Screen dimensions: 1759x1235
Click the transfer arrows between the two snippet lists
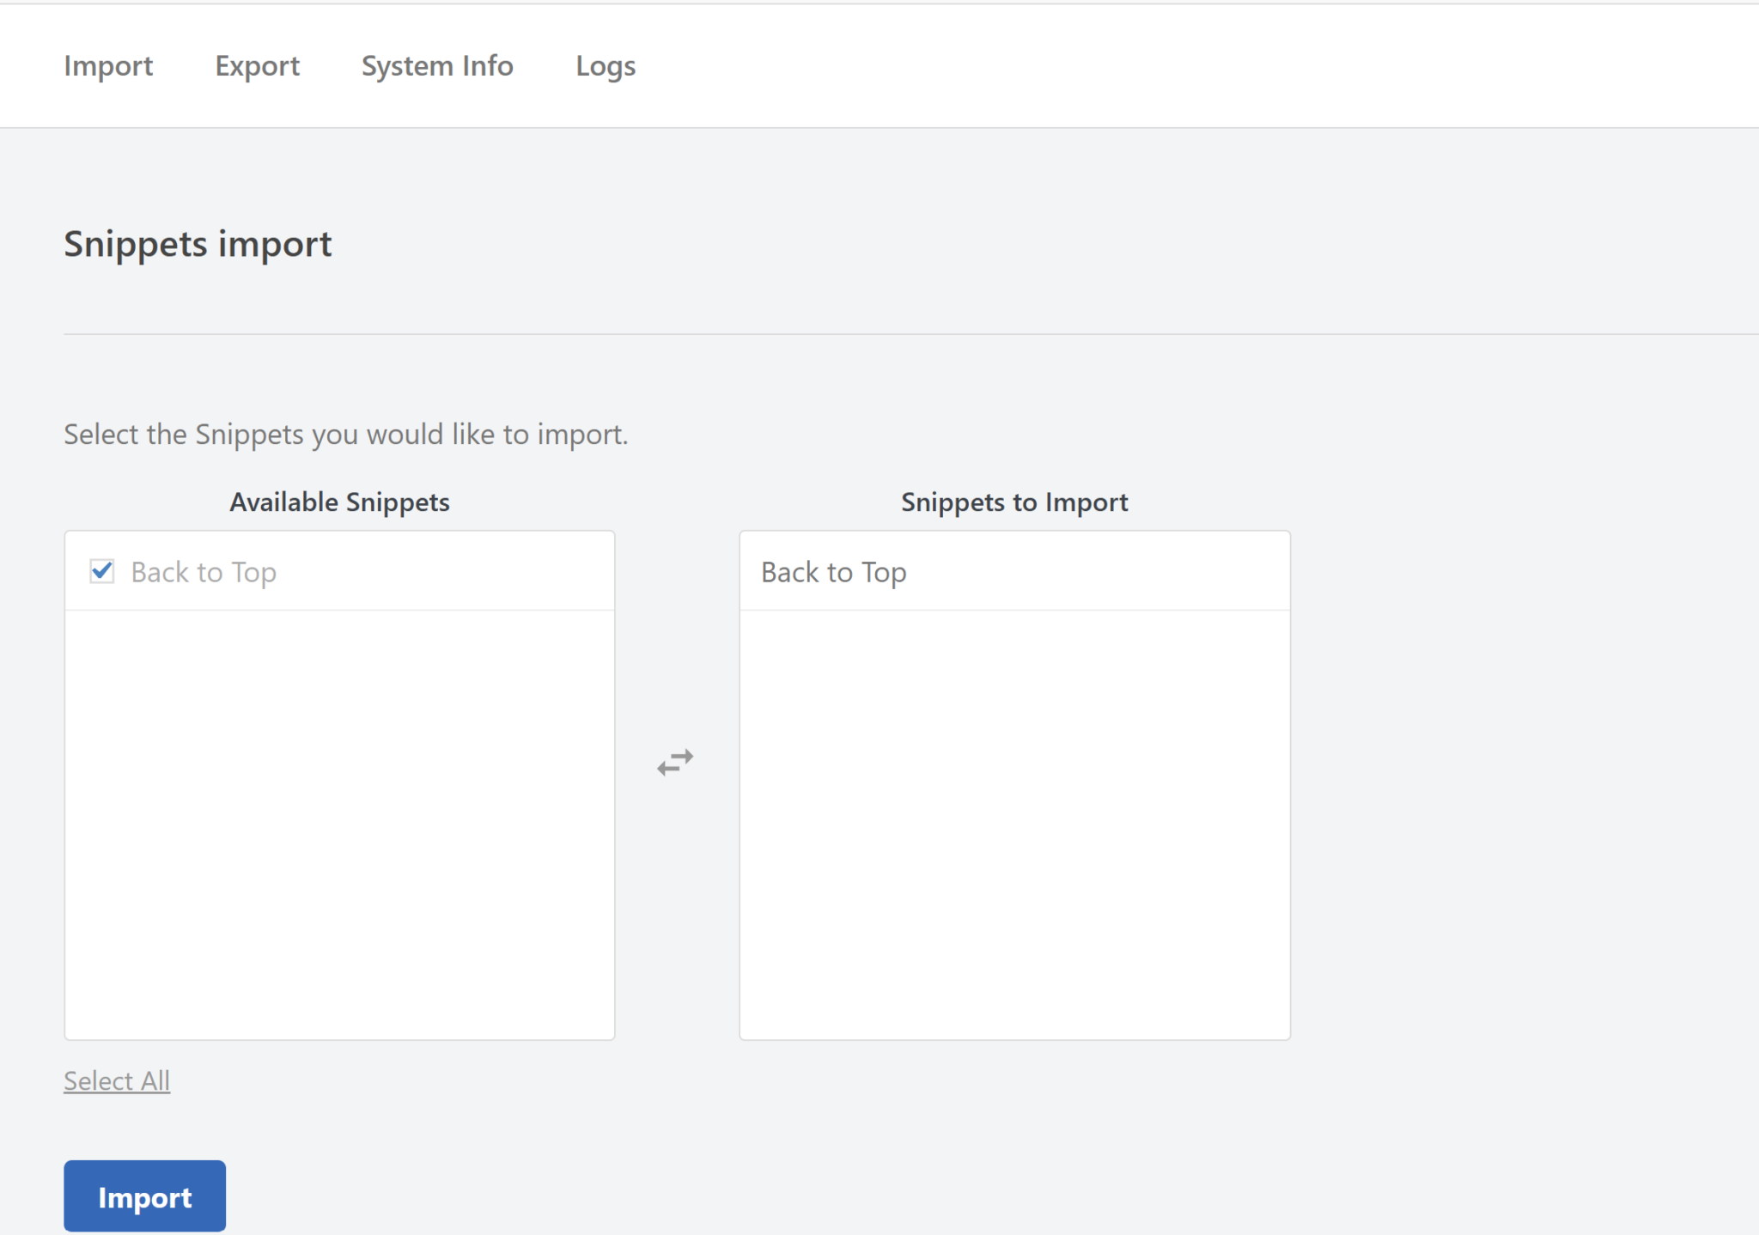pos(677,762)
